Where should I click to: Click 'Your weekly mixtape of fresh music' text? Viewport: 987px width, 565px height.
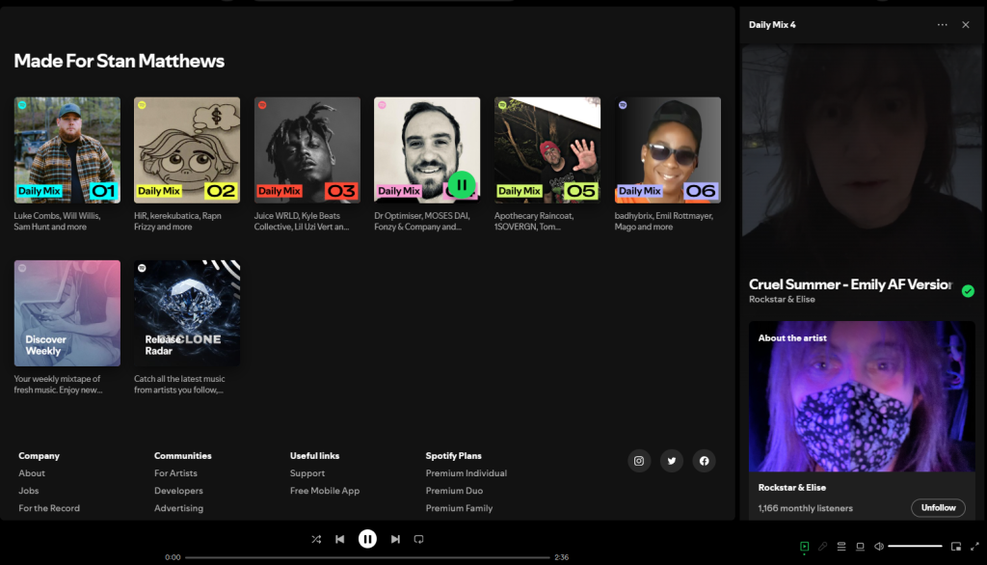click(x=58, y=385)
